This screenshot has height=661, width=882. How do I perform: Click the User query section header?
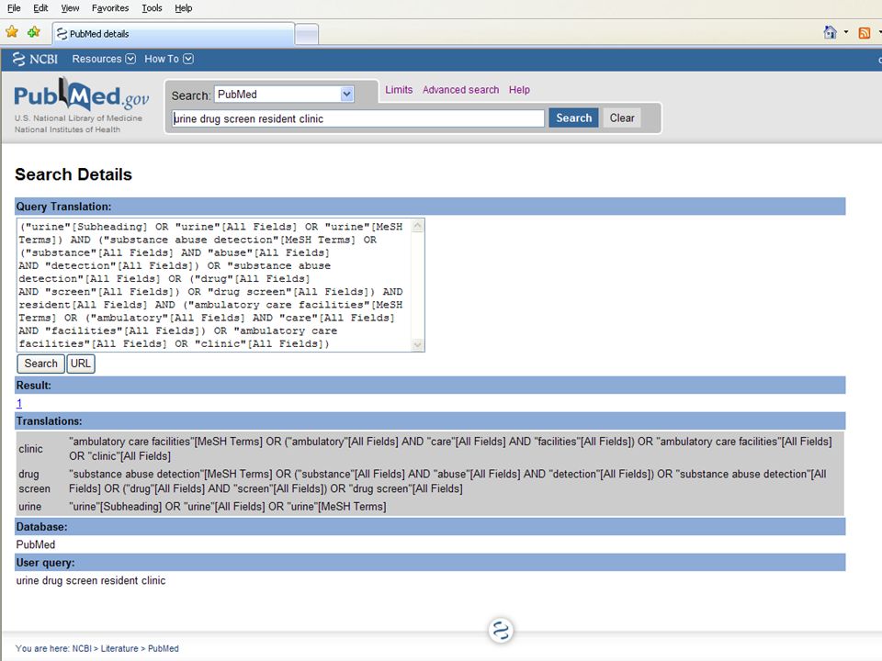coord(430,563)
